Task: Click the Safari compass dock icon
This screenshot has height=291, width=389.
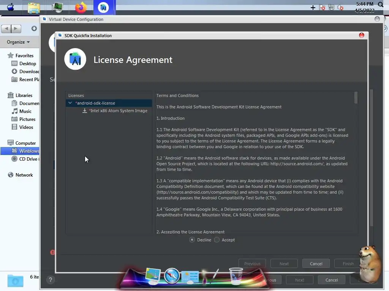Action: pyautogui.click(x=172, y=275)
